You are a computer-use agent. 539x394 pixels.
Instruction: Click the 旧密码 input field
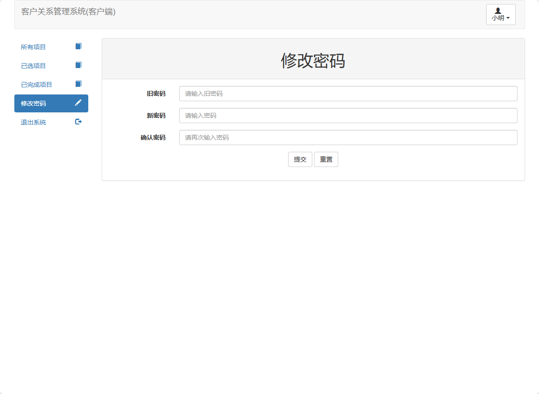click(x=348, y=94)
